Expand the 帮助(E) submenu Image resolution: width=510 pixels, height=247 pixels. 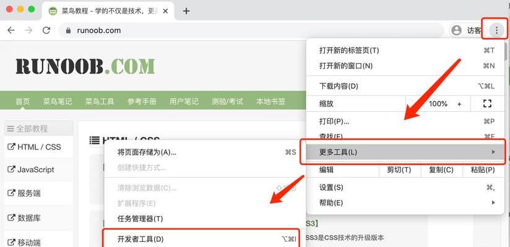tap(405, 203)
